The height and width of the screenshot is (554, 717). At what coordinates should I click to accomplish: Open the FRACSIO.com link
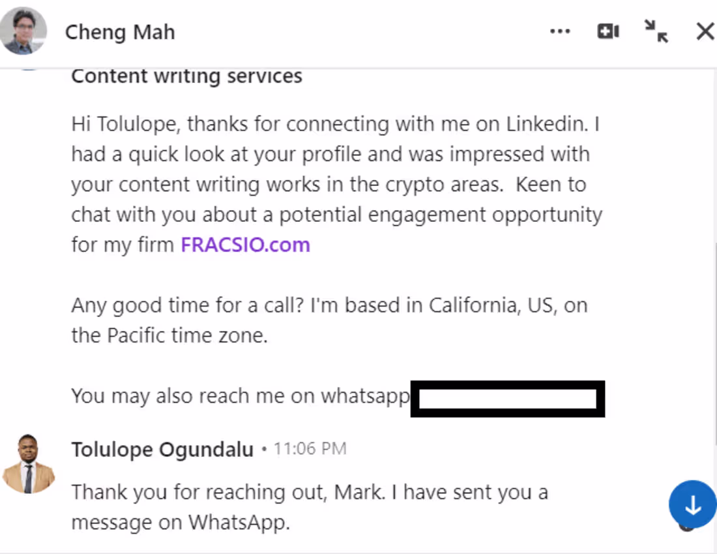[x=245, y=245]
